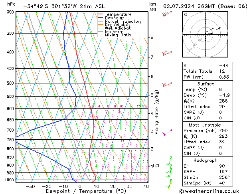251x194 pixels.
Task: Click the red Temperature legend line
Action: pos(101,14)
